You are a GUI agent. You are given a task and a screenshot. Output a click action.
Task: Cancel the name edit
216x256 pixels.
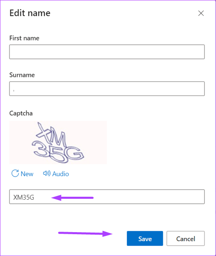[x=185, y=238]
